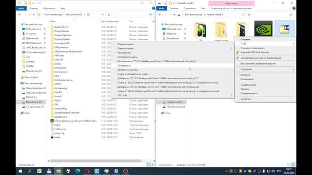Select "EULA" text file in list
The image size is (312, 175).
coord(57,125)
